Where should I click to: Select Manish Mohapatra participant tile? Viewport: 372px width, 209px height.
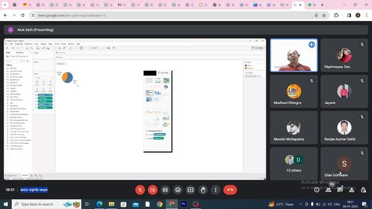point(294,128)
